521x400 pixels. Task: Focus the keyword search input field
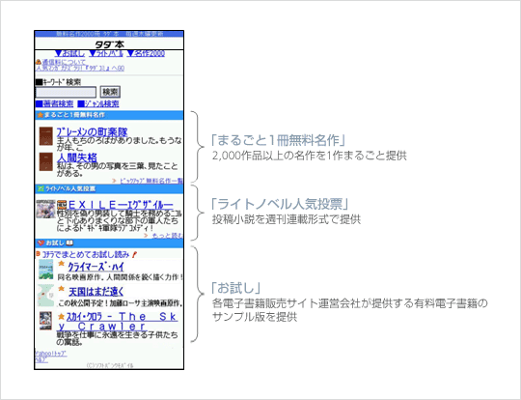click(66, 92)
